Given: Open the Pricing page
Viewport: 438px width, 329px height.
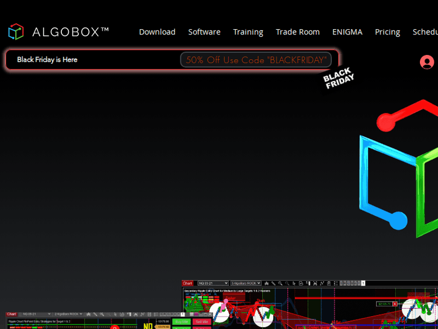Looking at the screenshot, I should click(387, 32).
